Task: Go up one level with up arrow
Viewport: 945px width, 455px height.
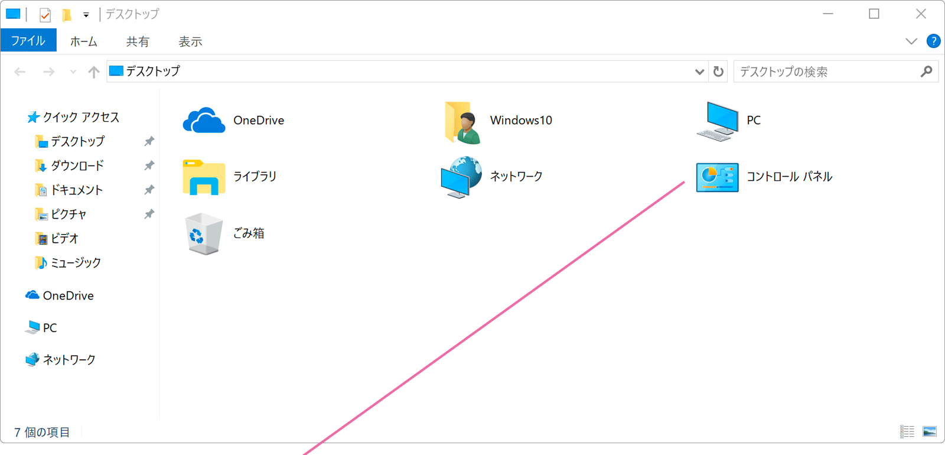Action: pyautogui.click(x=93, y=72)
